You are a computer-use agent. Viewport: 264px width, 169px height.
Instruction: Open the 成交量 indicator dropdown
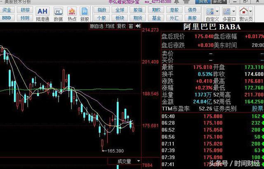click(139, 161)
